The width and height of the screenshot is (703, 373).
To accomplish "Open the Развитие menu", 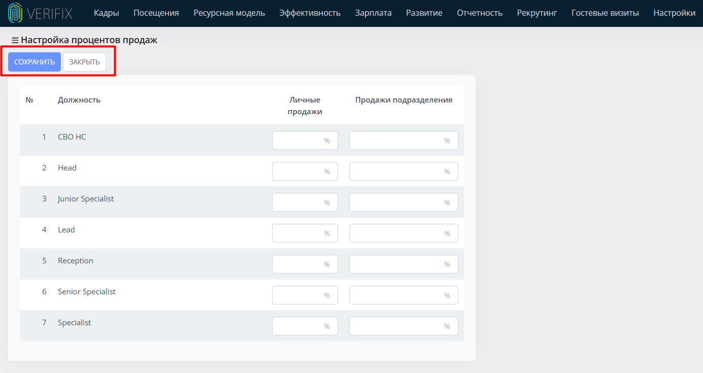I will (424, 13).
